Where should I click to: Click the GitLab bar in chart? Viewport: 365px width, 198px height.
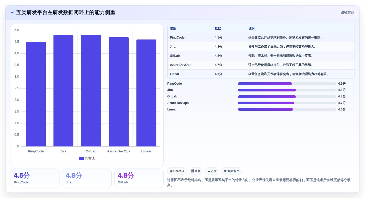(91, 91)
